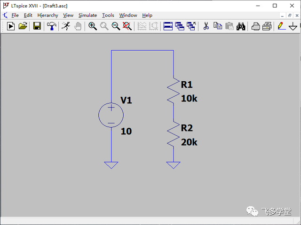The image size is (301, 225).
Task: Click the R1 resistor symbol
Action: tap(174, 90)
